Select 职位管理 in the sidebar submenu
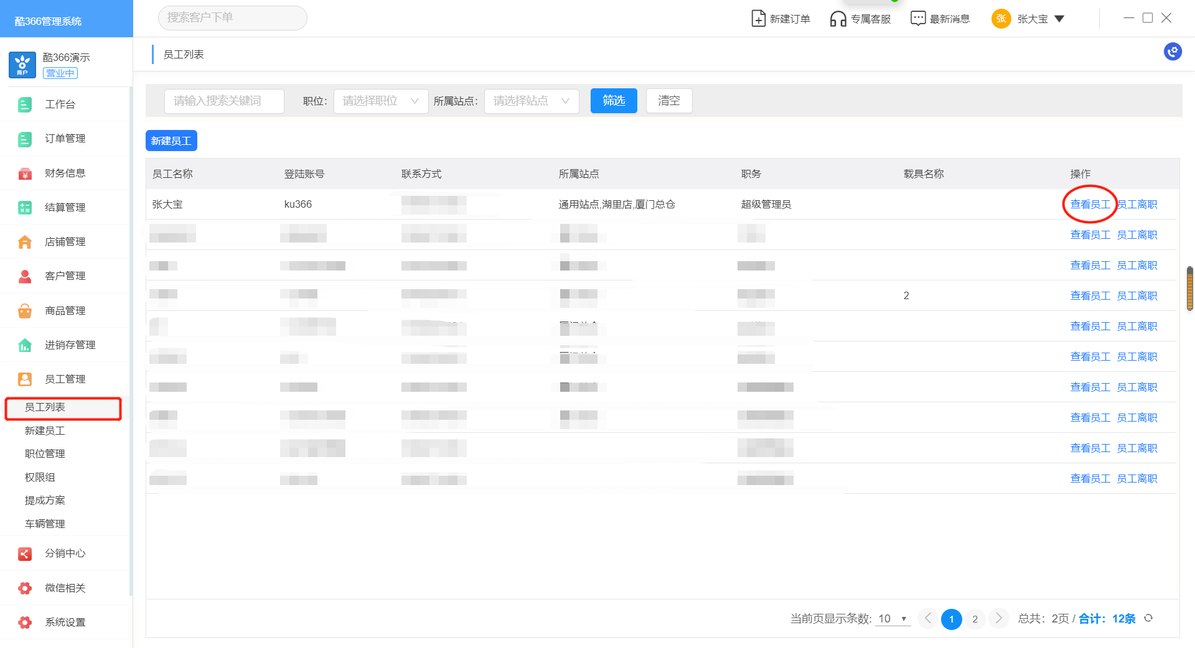 pos(45,454)
